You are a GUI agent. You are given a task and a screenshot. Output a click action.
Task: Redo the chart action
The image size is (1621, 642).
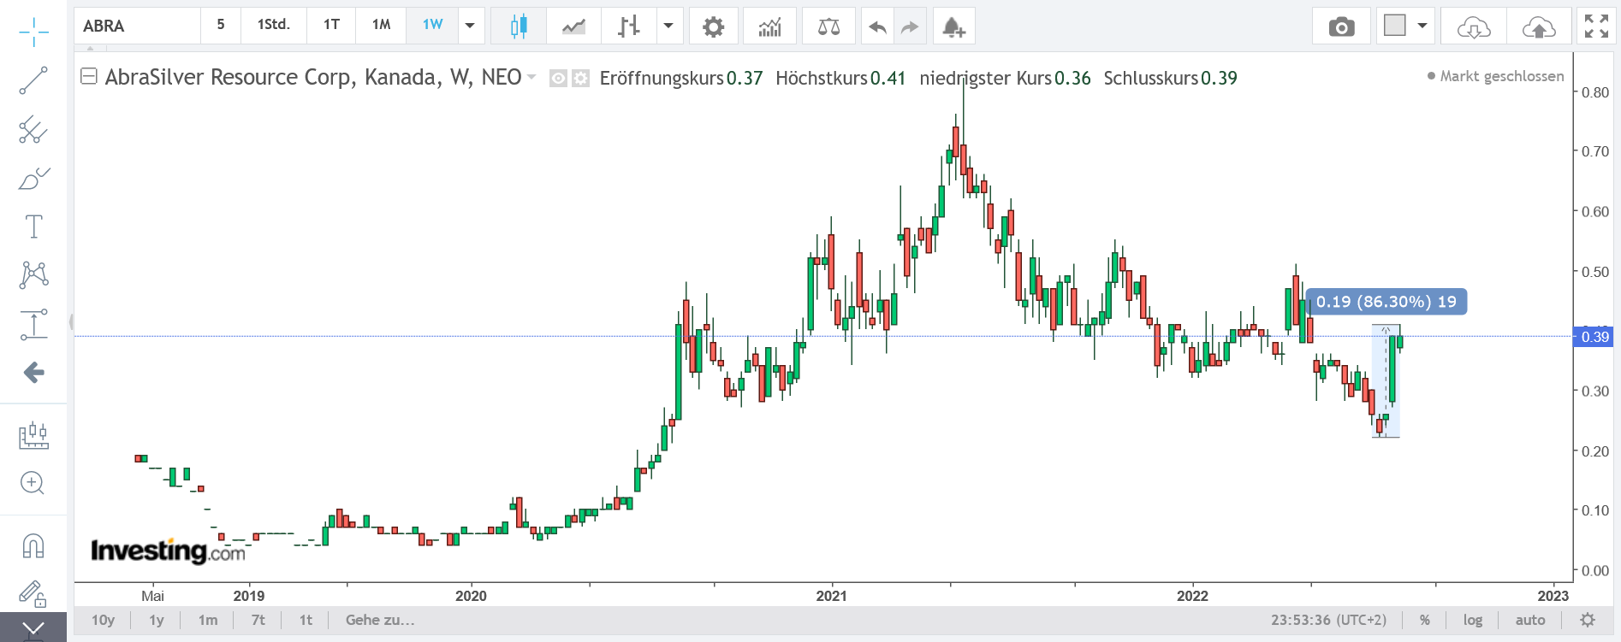click(x=910, y=27)
